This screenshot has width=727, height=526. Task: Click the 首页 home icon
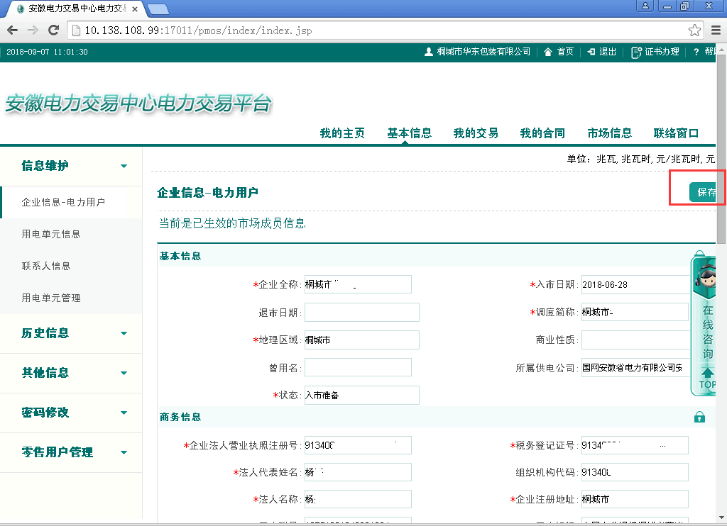[548, 52]
